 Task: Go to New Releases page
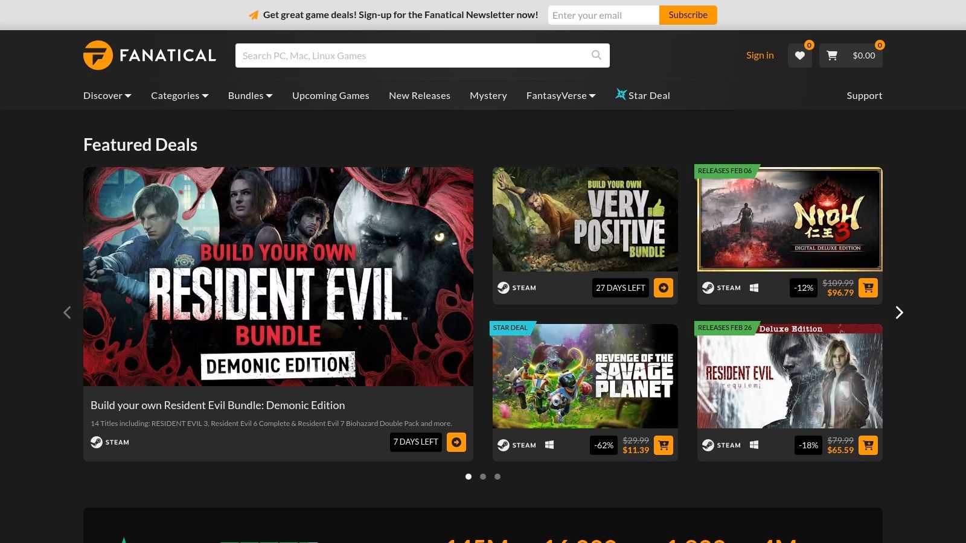[x=420, y=95]
